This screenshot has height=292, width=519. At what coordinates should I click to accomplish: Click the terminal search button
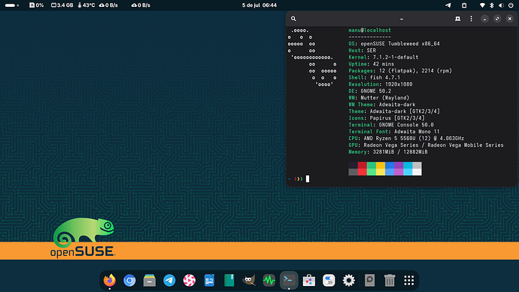[x=293, y=19]
